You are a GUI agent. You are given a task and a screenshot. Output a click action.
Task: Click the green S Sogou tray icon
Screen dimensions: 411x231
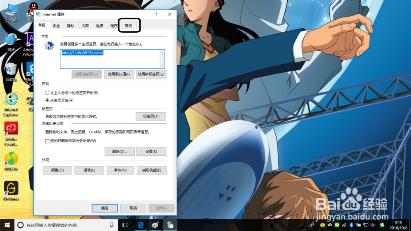(382, 225)
